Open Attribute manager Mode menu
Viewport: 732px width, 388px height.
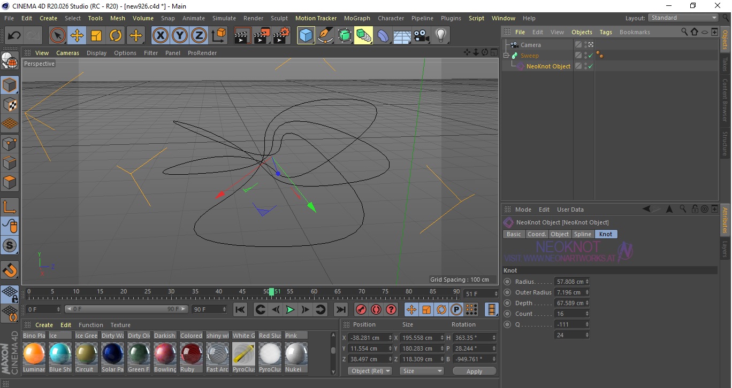[x=523, y=209]
